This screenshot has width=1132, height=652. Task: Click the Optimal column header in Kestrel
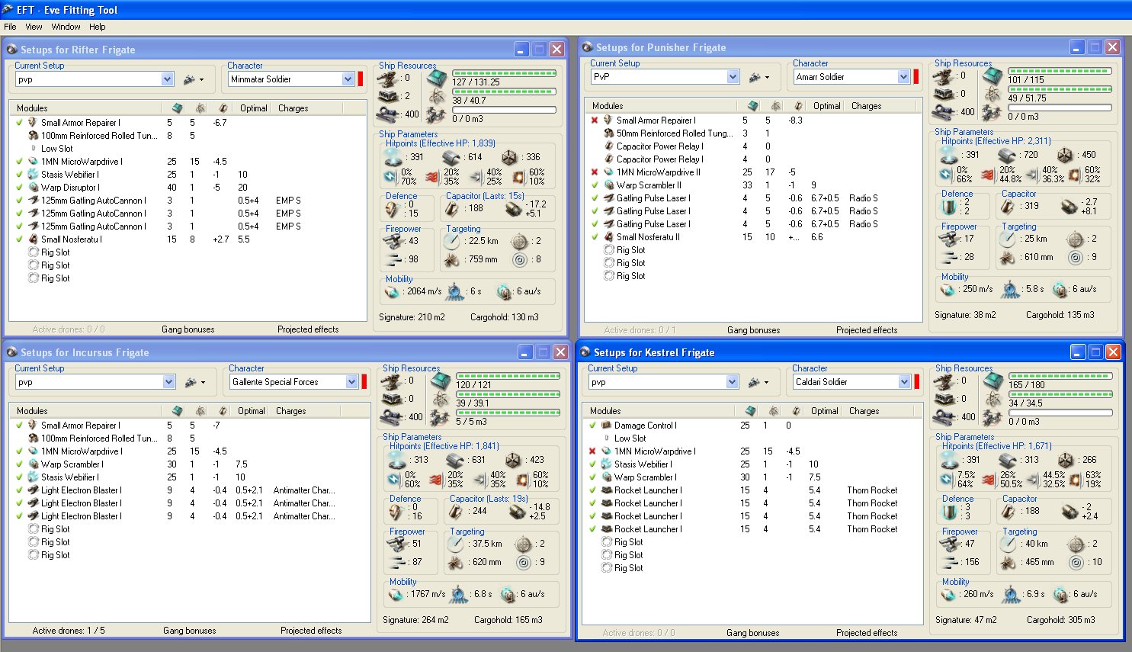tap(825, 411)
